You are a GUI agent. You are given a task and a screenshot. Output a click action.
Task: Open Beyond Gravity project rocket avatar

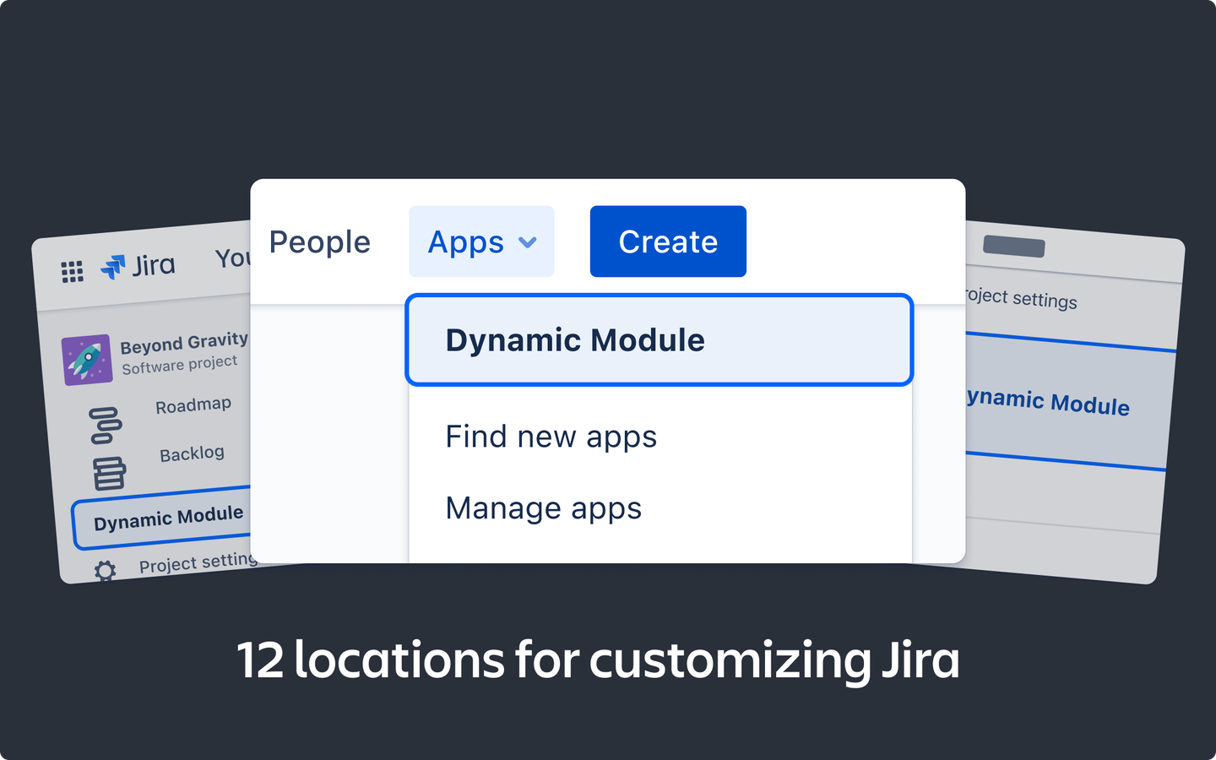pos(87,360)
